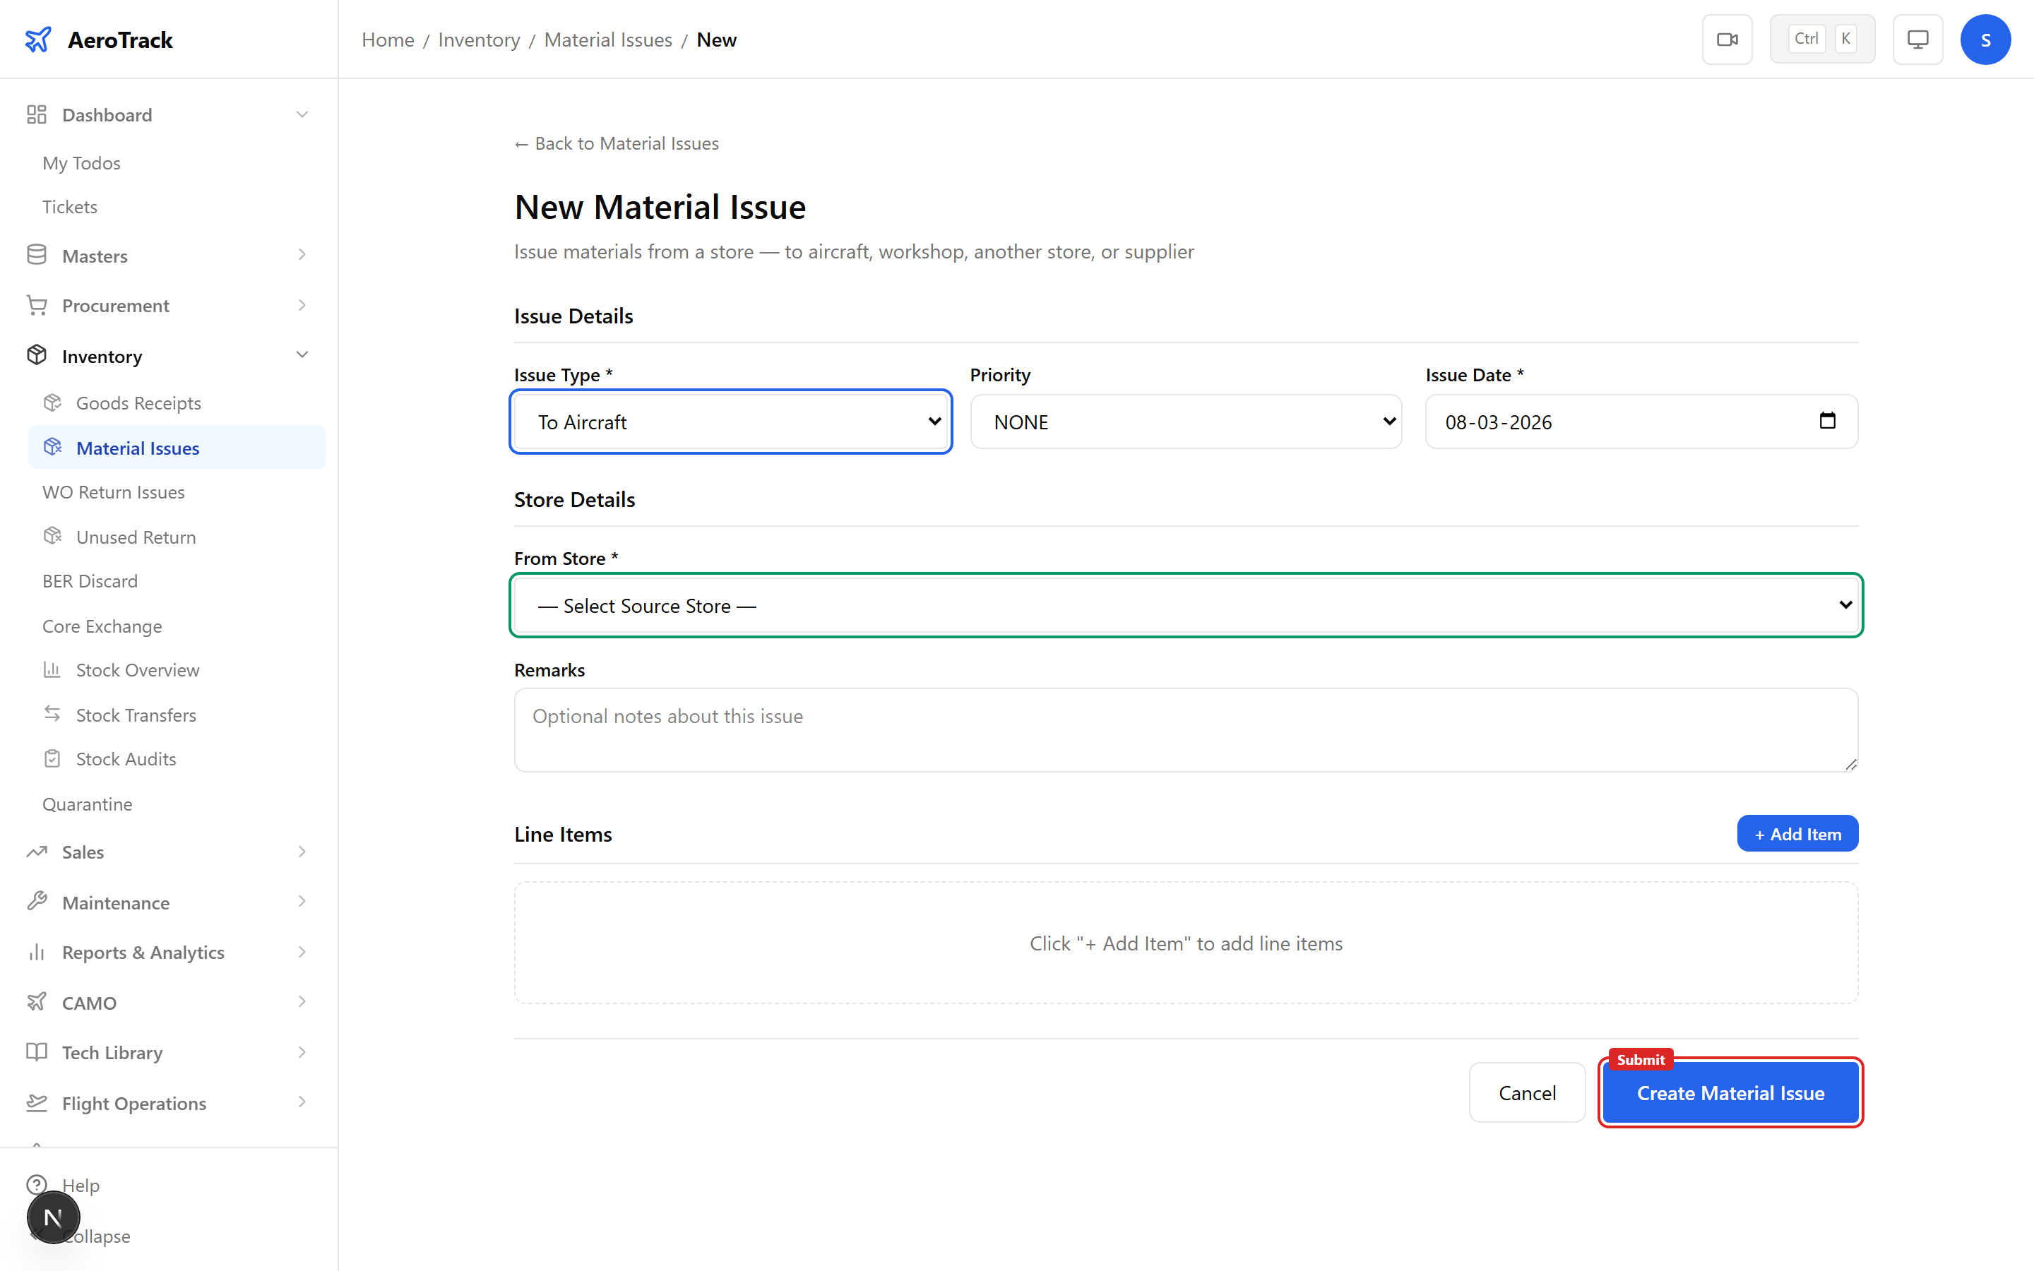
Task: Follow the Back to Material Issues link
Action: (616, 143)
